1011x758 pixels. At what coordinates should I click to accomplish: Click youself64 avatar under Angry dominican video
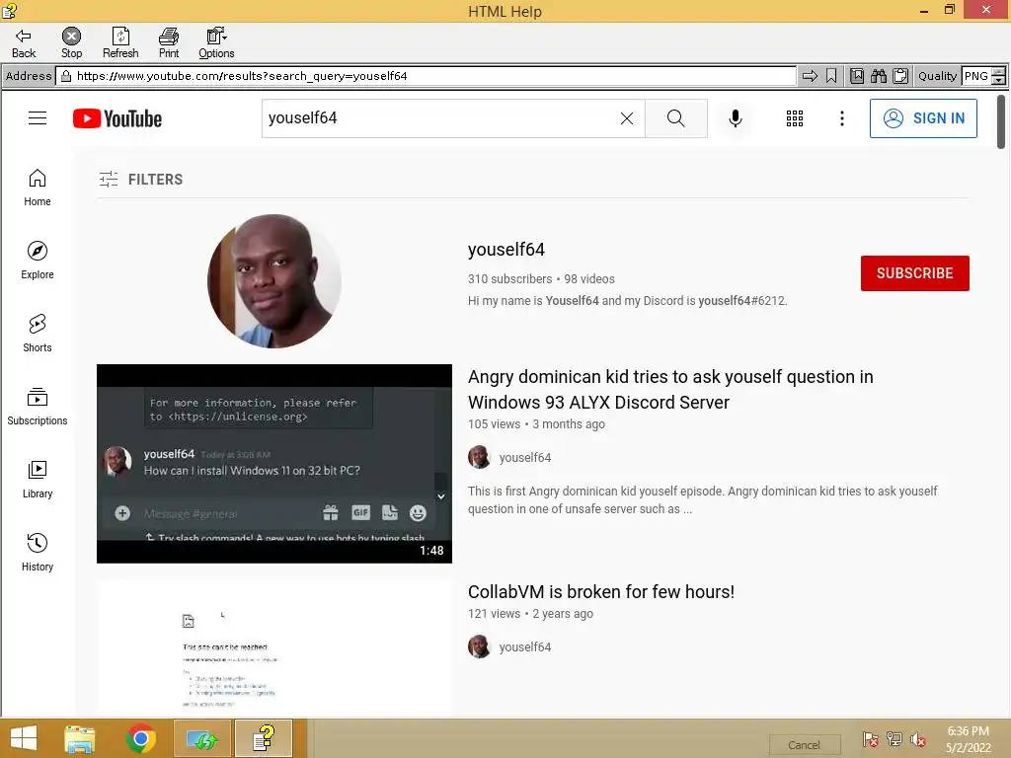[x=479, y=457]
